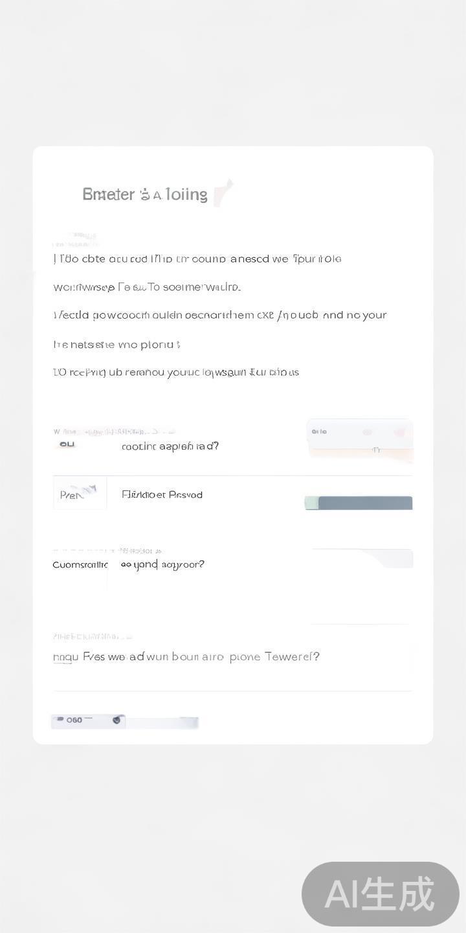Image resolution: width=466 pixels, height=933 pixels.
Task: Select the "Cuomsratlirc" label
Action: click(80, 565)
